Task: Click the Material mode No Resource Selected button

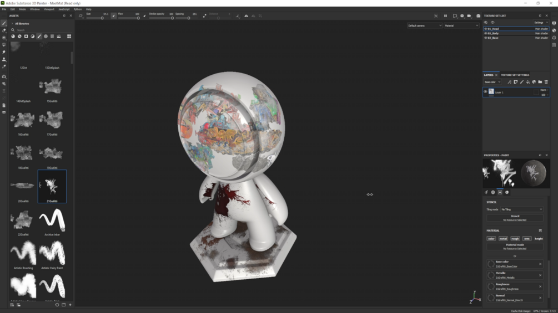Action: click(x=515, y=247)
